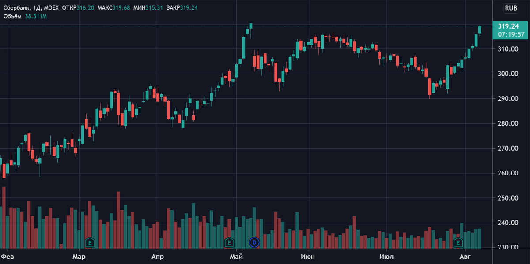The width and height of the screenshot is (530, 264).
Task: Click the 38.311M volume value
Action: point(36,16)
